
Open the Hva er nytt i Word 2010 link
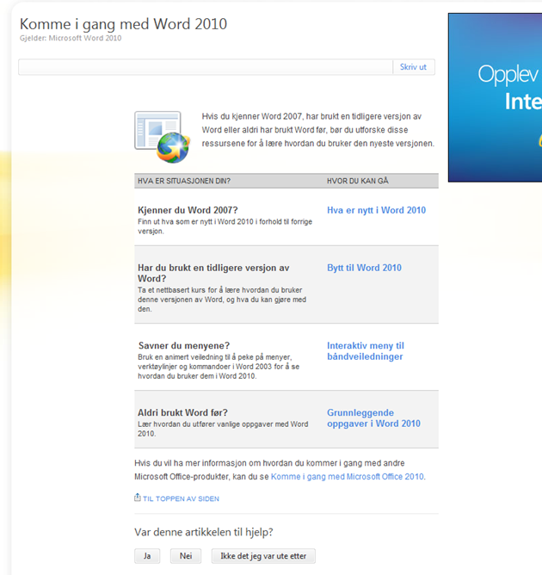point(376,210)
